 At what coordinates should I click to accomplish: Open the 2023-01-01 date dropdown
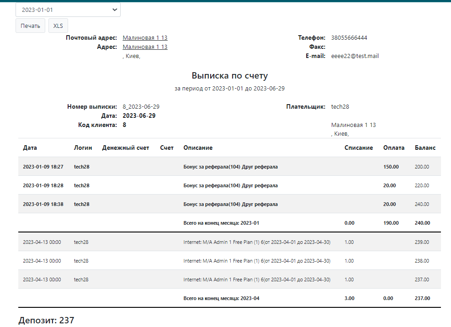pos(68,10)
